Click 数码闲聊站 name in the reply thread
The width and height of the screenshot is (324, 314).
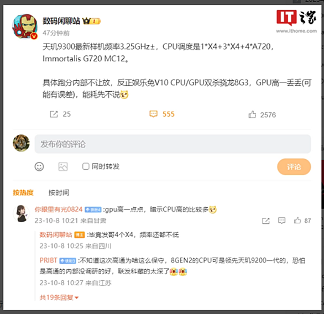coord(56,235)
